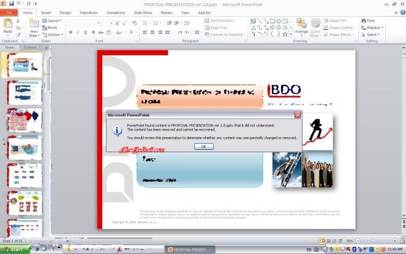Click the Zoom Out minus button

point(358,241)
